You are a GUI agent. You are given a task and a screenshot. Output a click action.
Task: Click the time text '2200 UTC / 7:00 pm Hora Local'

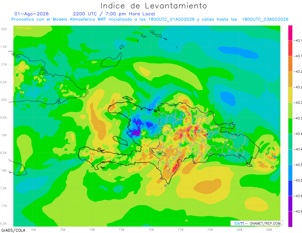click(x=114, y=14)
